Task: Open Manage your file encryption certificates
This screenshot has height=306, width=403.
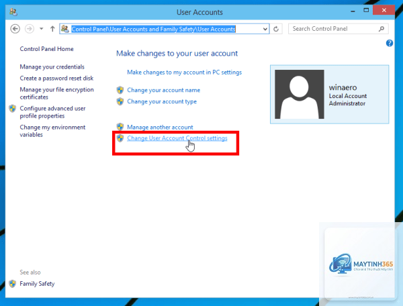Action: [x=57, y=93]
